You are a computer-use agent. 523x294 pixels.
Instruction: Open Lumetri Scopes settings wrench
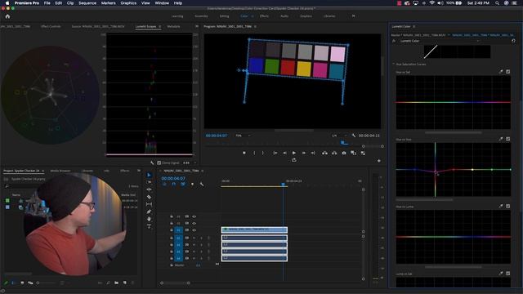point(152,163)
